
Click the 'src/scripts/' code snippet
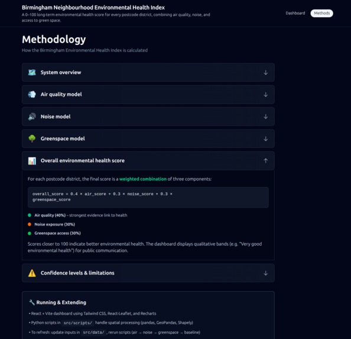(x=77, y=323)
